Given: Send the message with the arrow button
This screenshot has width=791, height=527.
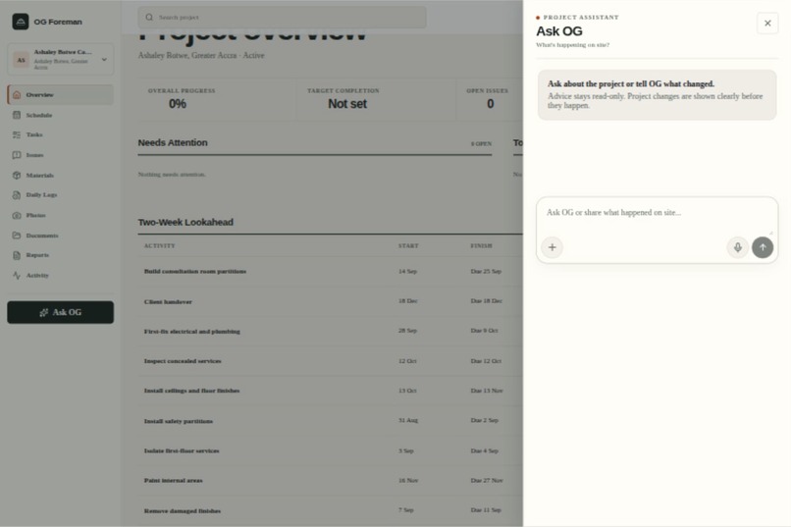Looking at the screenshot, I should coord(763,247).
